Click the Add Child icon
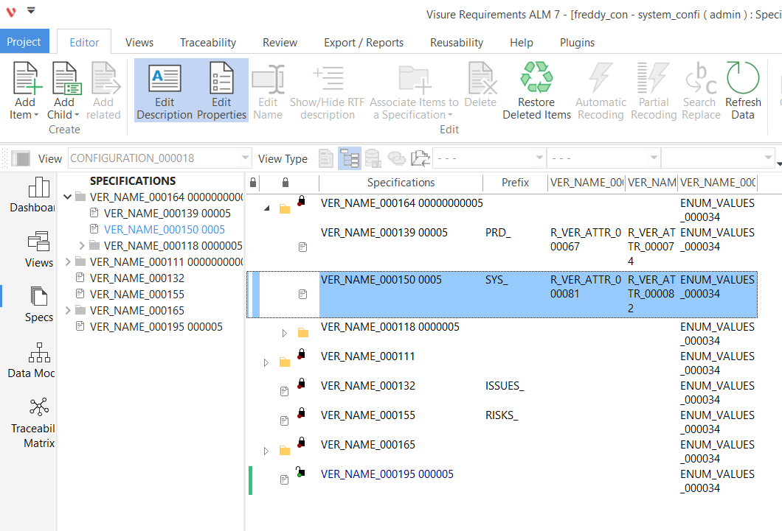Image resolution: width=782 pixels, height=531 pixels. [x=66, y=78]
